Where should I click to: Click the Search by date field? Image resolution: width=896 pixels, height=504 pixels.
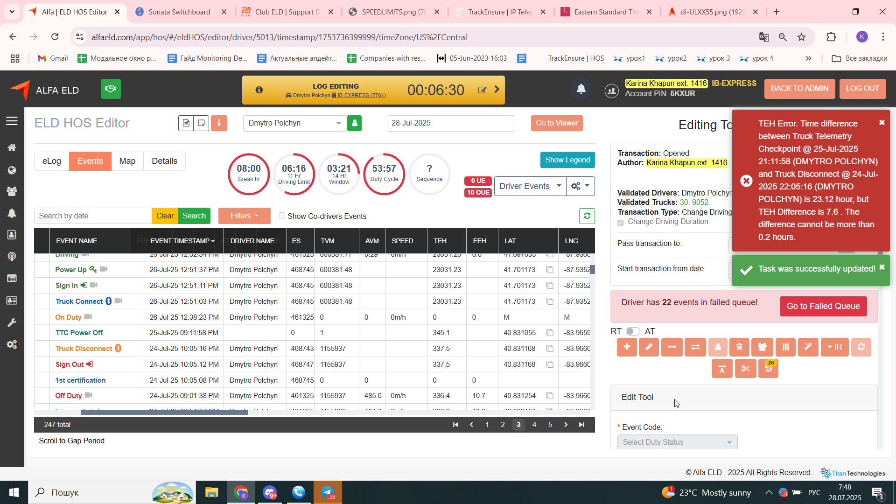coord(93,216)
